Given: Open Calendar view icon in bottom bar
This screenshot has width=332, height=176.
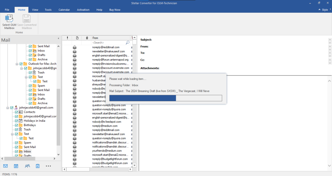Looking at the screenshot, I should coord(16,166).
